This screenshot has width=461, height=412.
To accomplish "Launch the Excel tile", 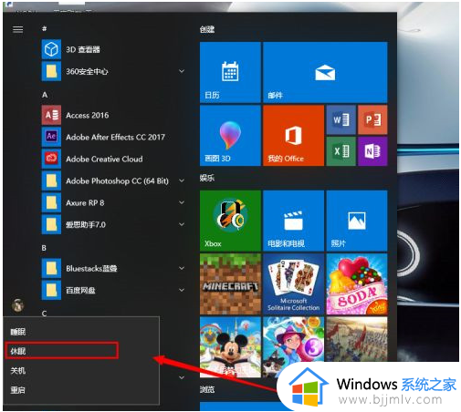I will 341,151.
